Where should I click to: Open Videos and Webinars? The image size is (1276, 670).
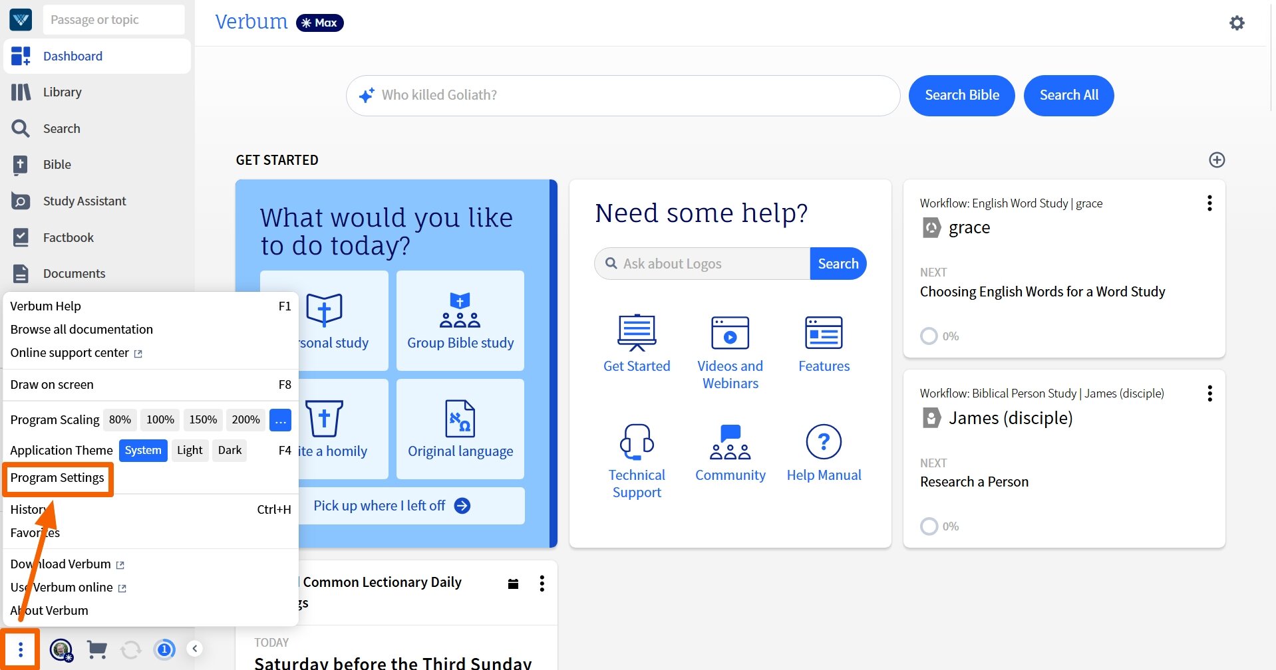[730, 352]
